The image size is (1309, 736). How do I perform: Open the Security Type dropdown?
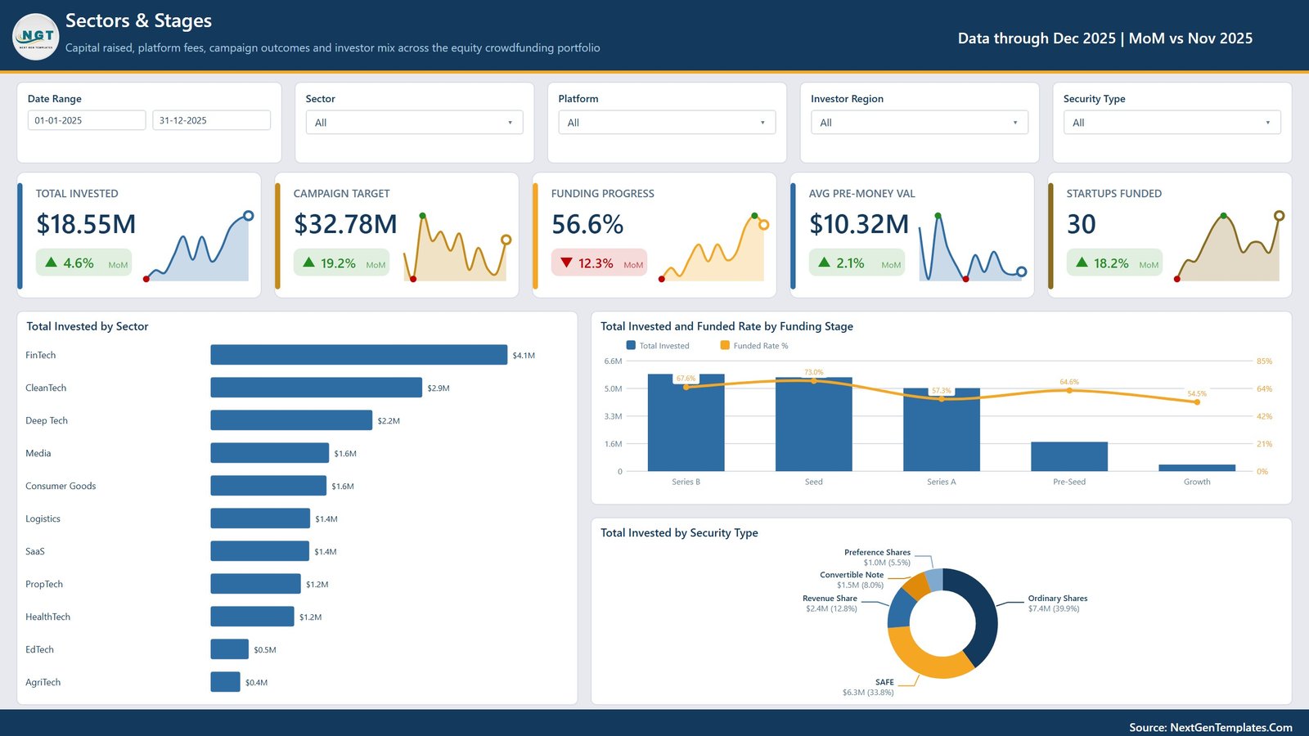[1172, 123]
